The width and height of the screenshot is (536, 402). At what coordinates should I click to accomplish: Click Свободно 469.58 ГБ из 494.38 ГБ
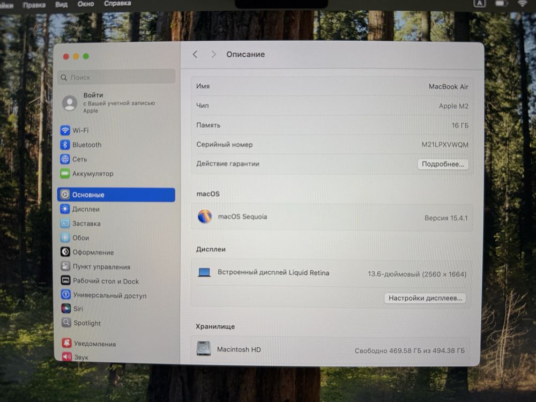[x=410, y=351]
